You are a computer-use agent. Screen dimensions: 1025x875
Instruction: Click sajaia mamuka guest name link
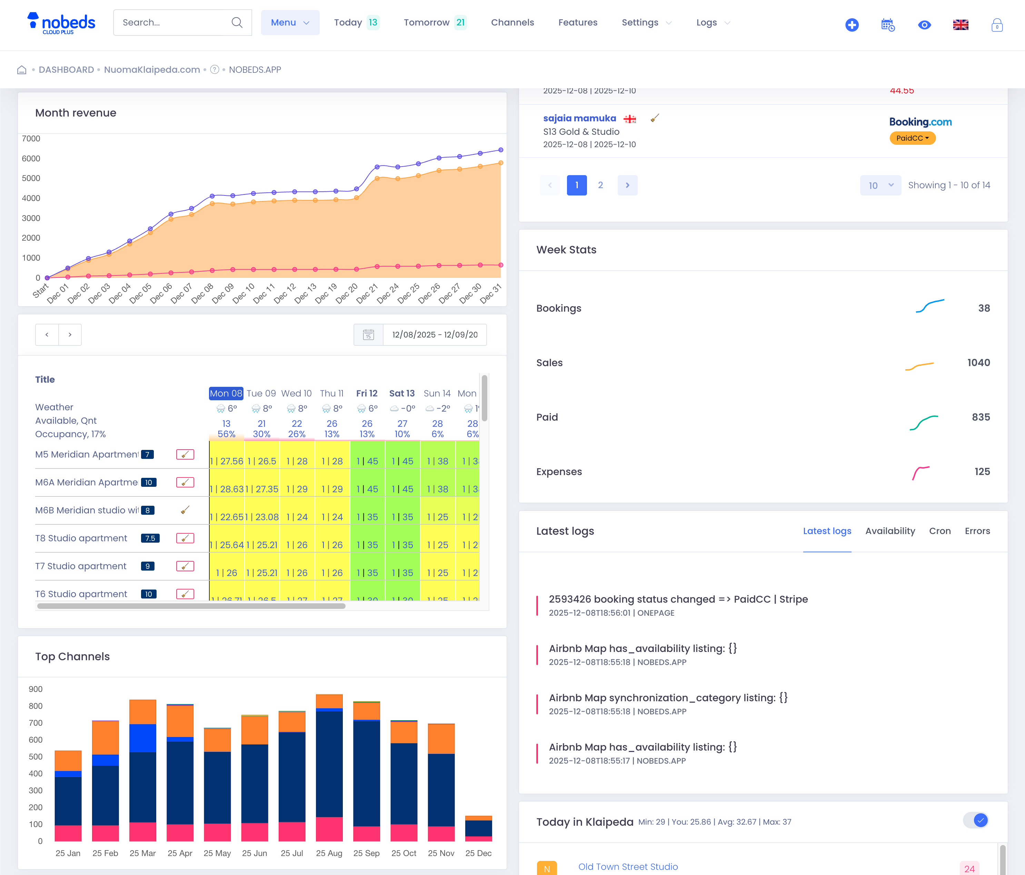[579, 118]
